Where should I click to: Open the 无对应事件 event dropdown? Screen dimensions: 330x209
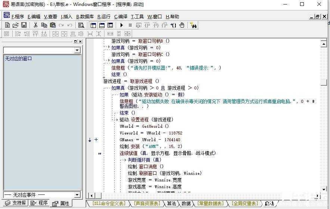pos(42,195)
